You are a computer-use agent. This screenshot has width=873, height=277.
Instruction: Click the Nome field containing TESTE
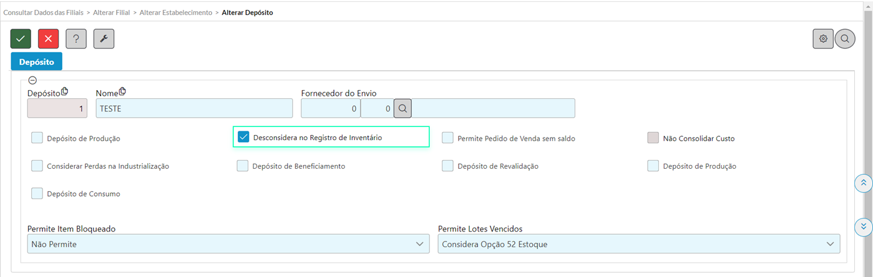tap(194, 108)
